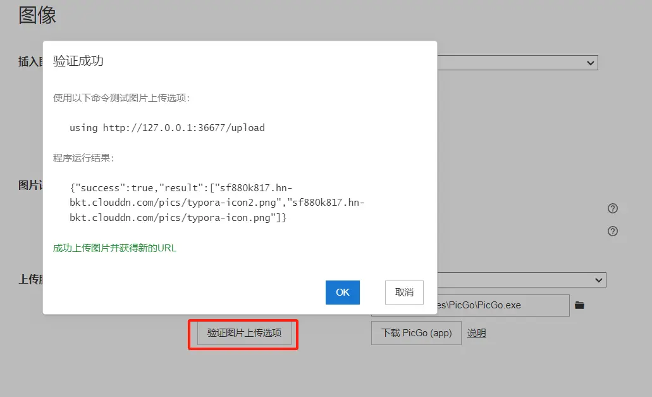
Task: Click the 下载 PicGo (app) button
Action: [x=416, y=333]
